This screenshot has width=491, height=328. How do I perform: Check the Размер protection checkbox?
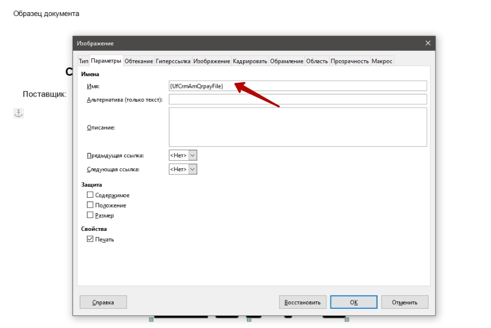pos(90,215)
